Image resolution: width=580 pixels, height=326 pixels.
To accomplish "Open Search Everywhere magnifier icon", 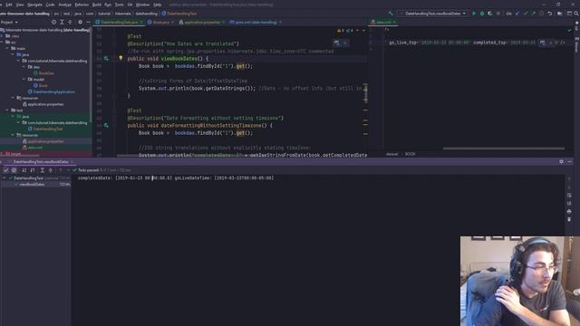I will pyautogui.click(x=576, y=14).
